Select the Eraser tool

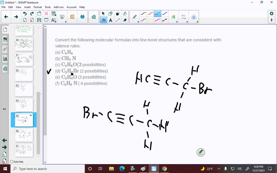(125, 20)
